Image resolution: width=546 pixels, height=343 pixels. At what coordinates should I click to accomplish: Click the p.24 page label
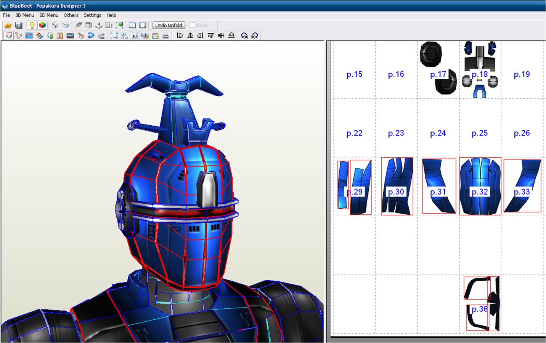[438, 133]
